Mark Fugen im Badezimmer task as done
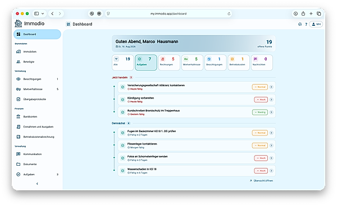 pos(122,133)
